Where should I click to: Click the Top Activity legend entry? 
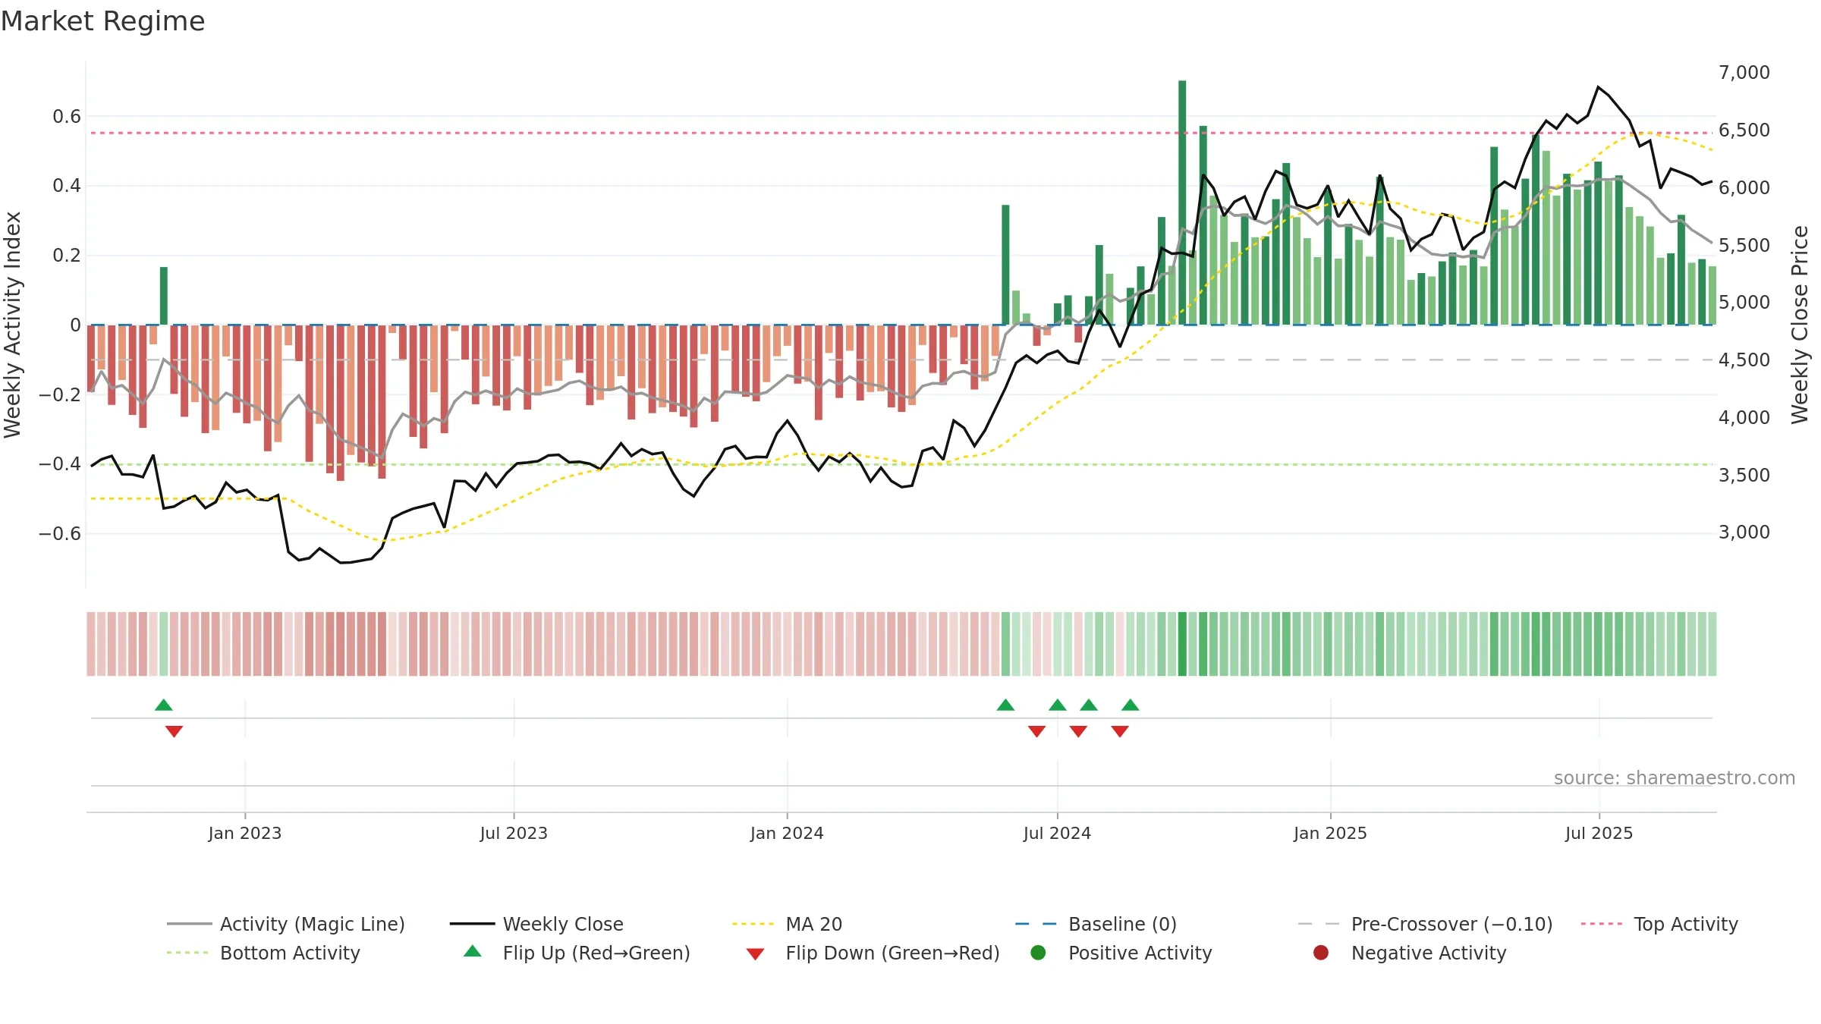[1659, 924]
